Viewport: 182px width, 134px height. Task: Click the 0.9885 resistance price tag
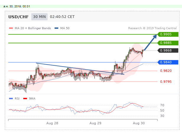click(168, 43)
